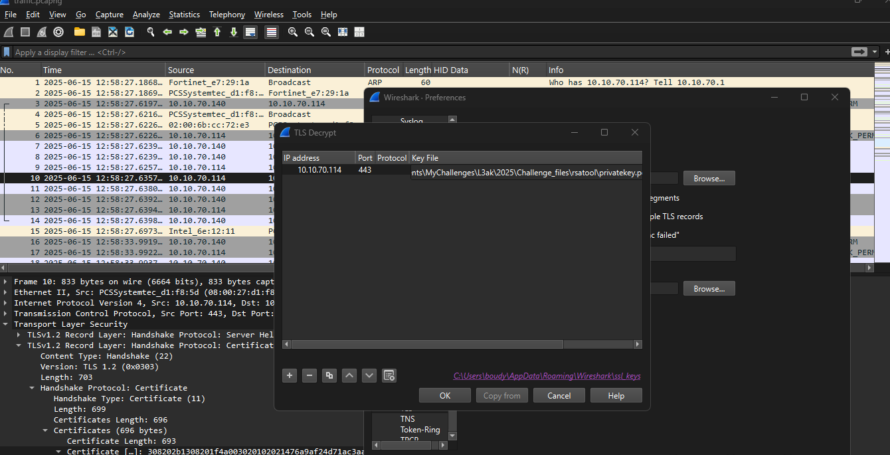890x455 pixels.
Task: Collapse Handshake Protocol: Certificate node
Action: tap(32, 388)
